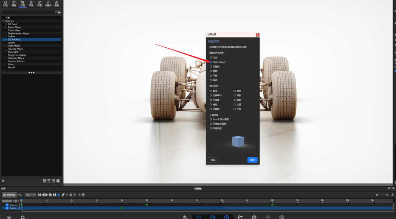Viewport: 396px width, 219px height.
Task: Click the motion blur icon in timeline
Action: coord(63,195)
